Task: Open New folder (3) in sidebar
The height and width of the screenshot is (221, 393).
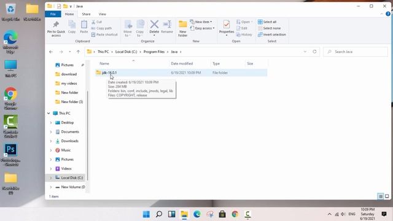Action: (72, 102)
